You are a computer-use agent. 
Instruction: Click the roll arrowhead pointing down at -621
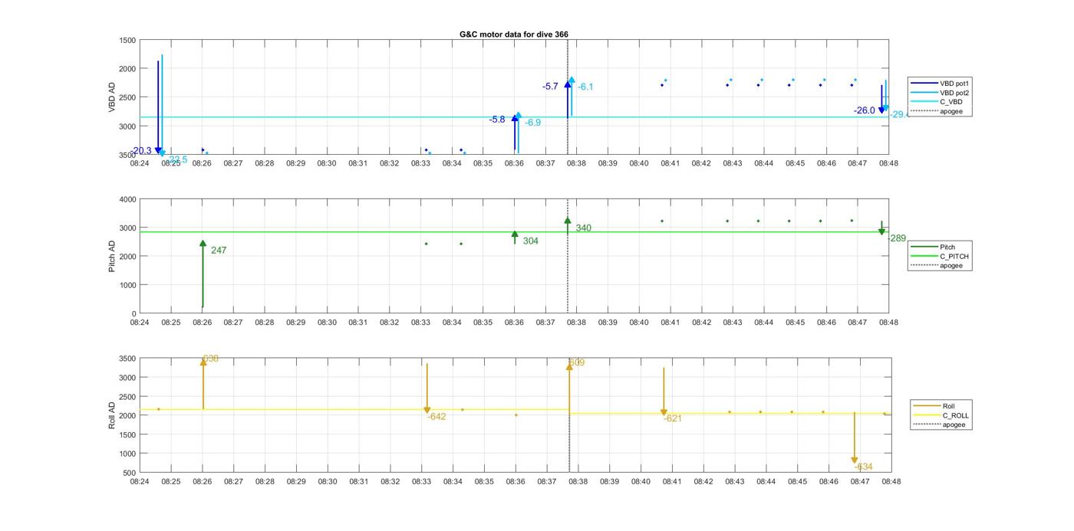coord(664,412)
